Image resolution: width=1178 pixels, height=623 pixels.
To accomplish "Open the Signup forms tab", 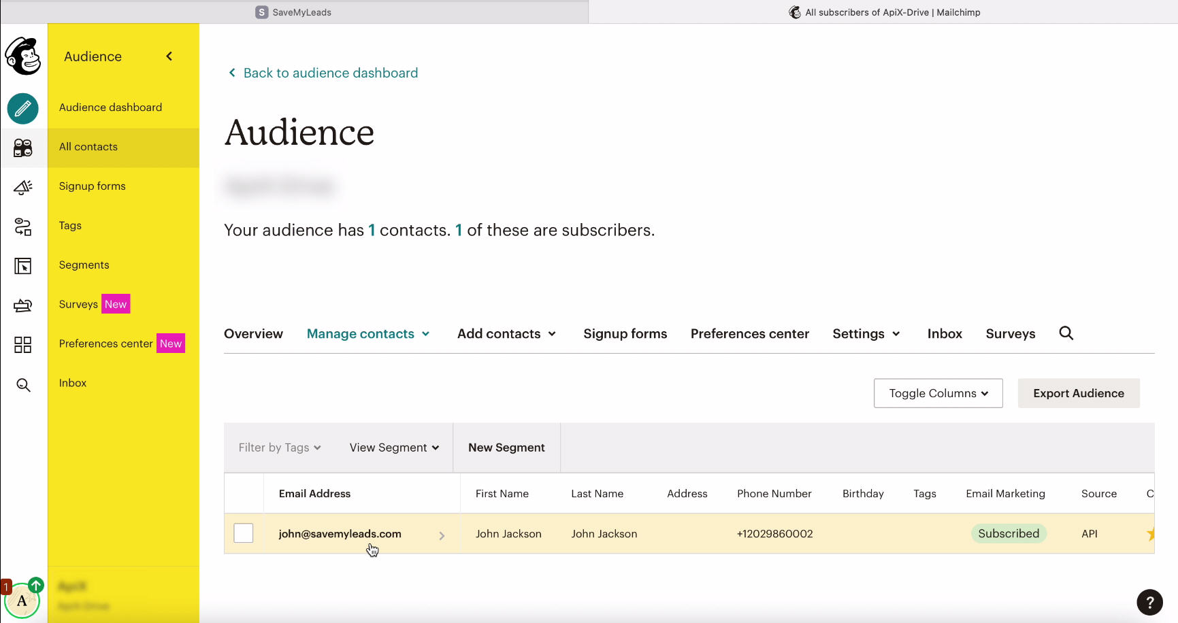I will tap(625, 334).
